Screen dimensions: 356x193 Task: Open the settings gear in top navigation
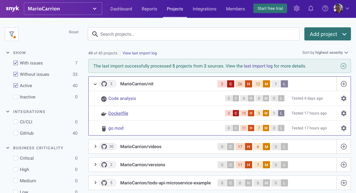(297, 9)
